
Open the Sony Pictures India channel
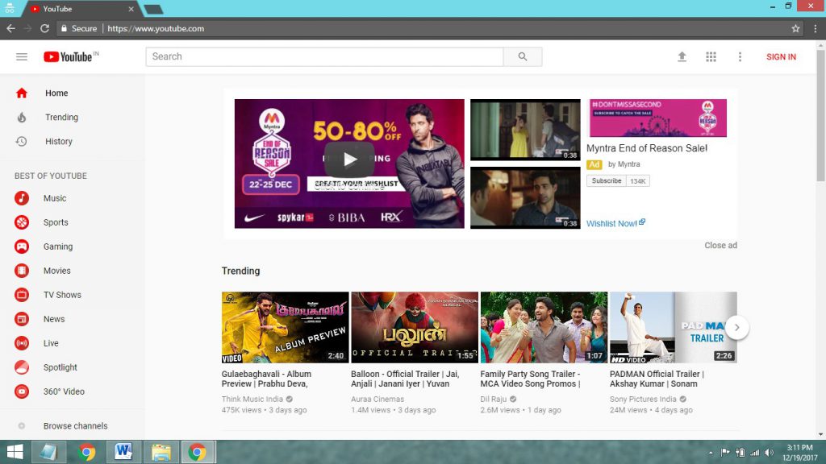tap(643, 400)
